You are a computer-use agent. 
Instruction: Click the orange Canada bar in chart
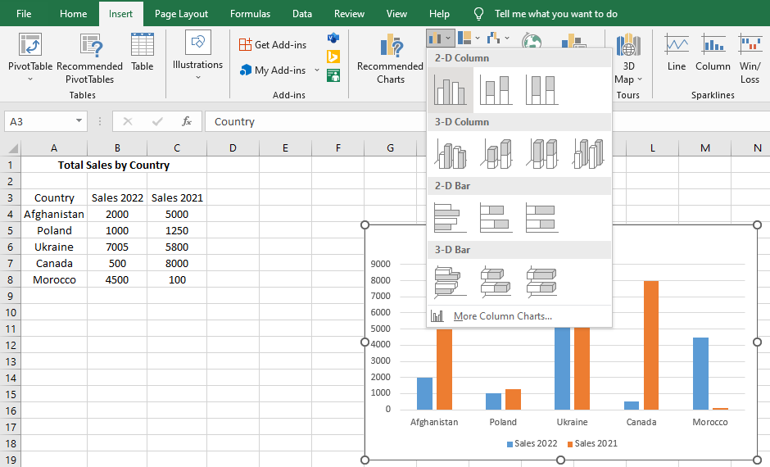[650, 345]
